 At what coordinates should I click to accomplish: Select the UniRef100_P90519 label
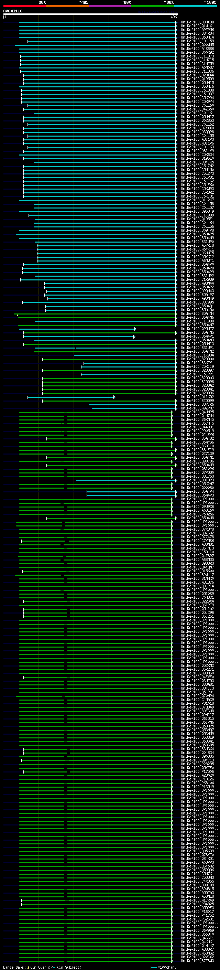pos(197,431)
